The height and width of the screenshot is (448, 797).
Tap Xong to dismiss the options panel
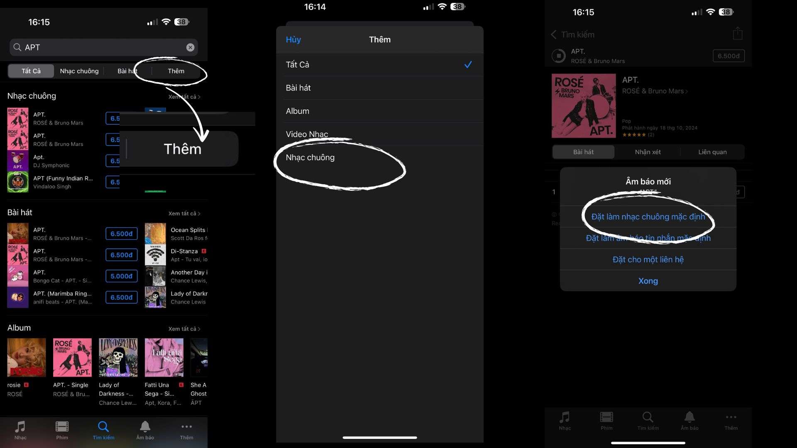point(648,280)
